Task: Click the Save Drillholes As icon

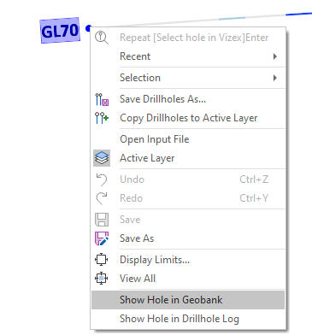Action: [102, 99]
